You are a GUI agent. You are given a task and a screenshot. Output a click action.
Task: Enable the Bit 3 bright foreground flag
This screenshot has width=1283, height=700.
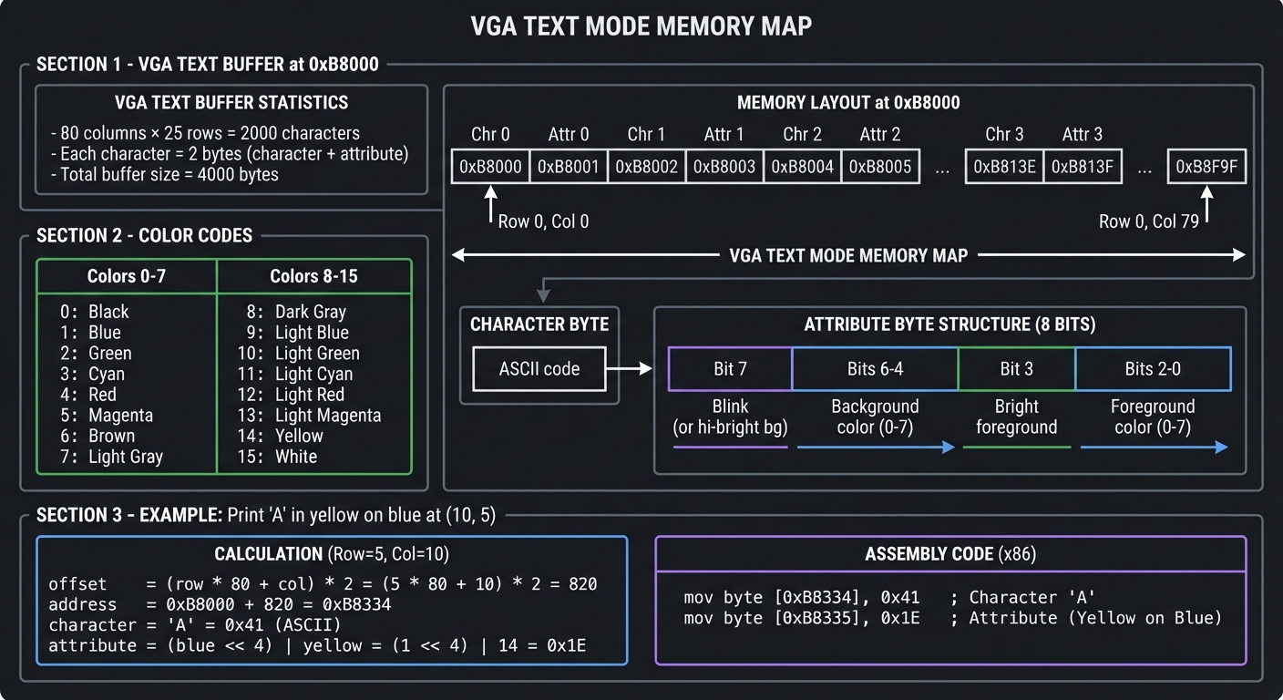pos(1016,368)
